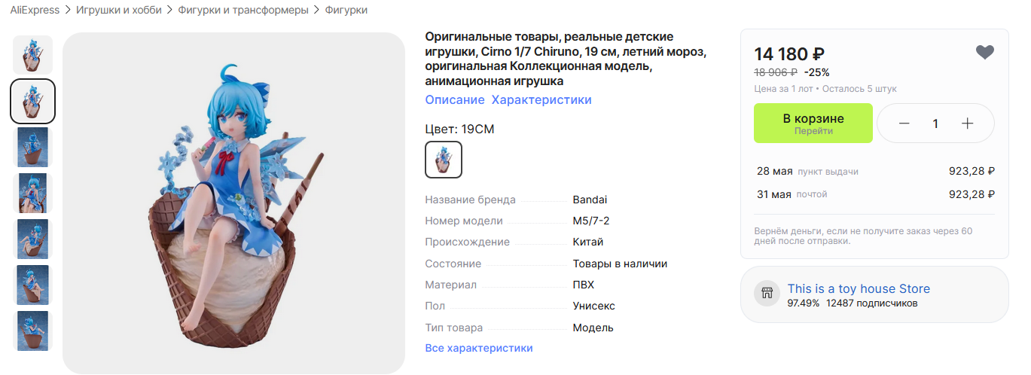This screenshot has height=375, width=1031.
Task: Click the quantity value field showing 1
Action: pyautogui.click(x=936, y=123)
